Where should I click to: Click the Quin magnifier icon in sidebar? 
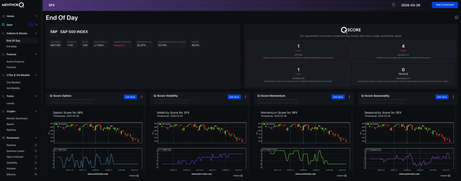click(3, 25)
